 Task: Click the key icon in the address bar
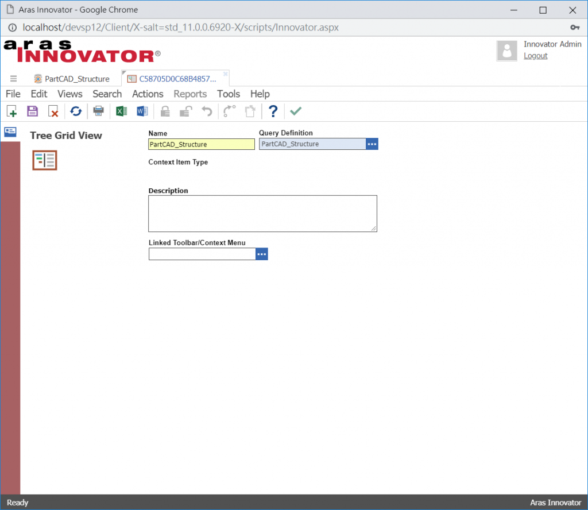point(575,28)
